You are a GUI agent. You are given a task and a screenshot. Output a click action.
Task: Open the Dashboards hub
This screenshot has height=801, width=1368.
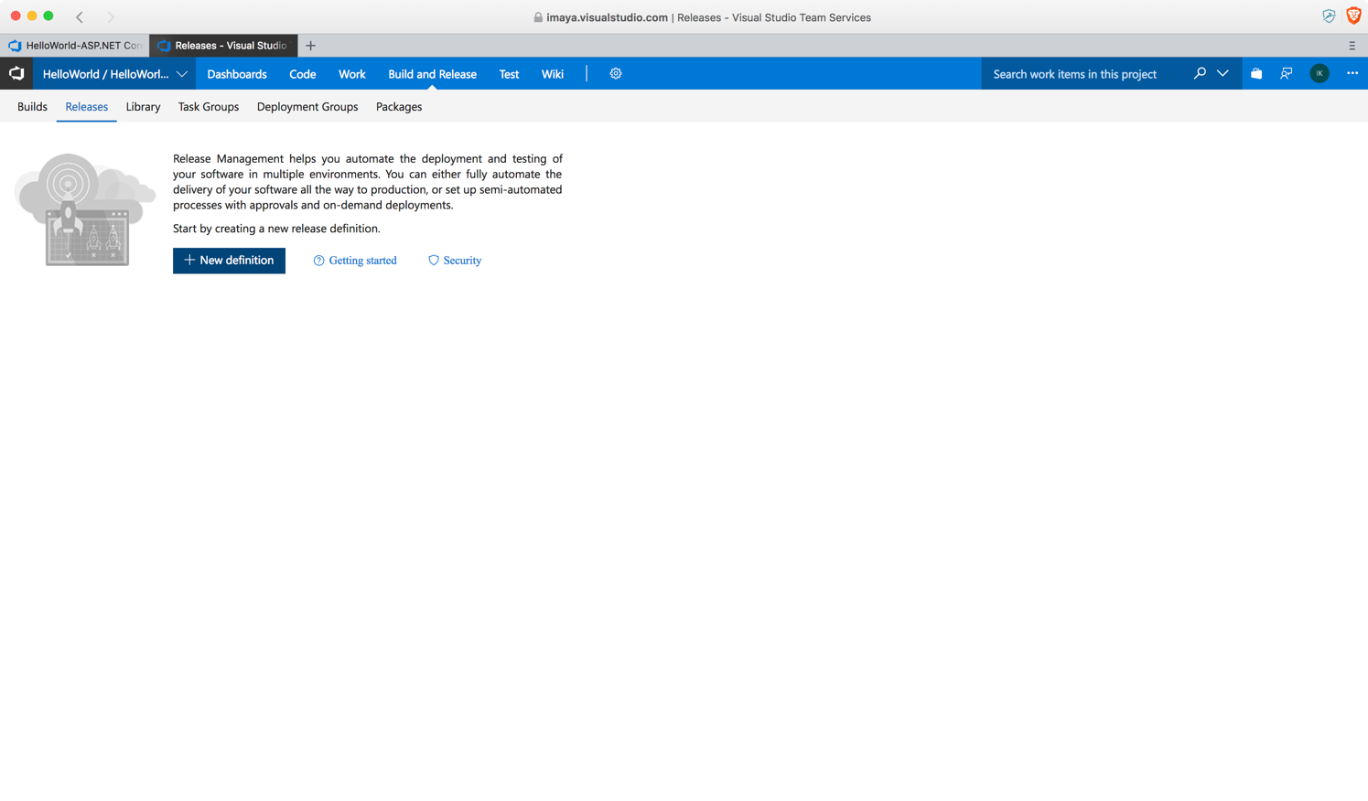pos(237,74)
